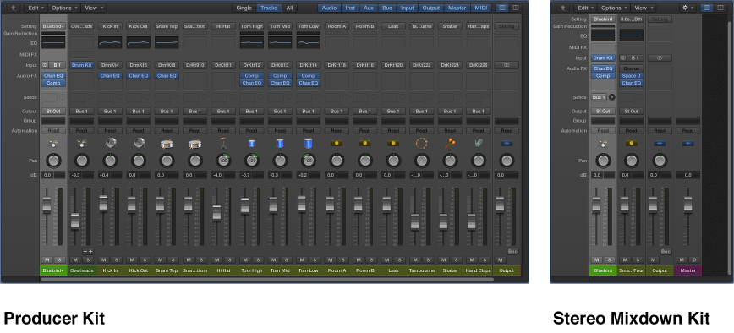This screenshot has height=333, width=734.
Task: Open the Space D plug-in in Stereo Mixdown
Action: coord(631,76)
